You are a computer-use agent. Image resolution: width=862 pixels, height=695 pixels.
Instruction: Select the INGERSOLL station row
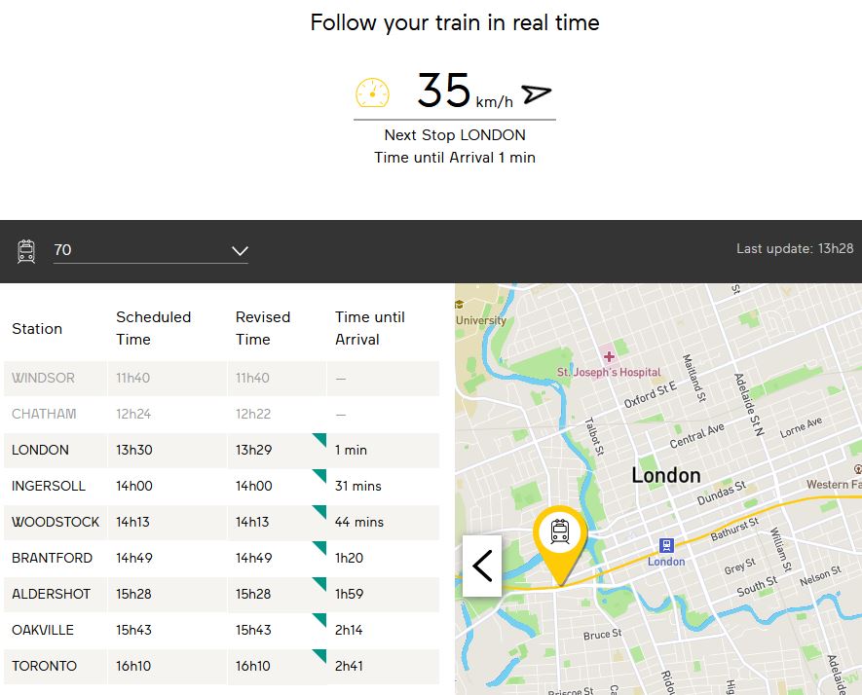(x=221, y=486)
